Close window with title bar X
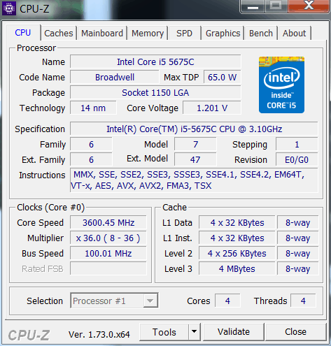 pyautogui.click(x=309, y=6)
